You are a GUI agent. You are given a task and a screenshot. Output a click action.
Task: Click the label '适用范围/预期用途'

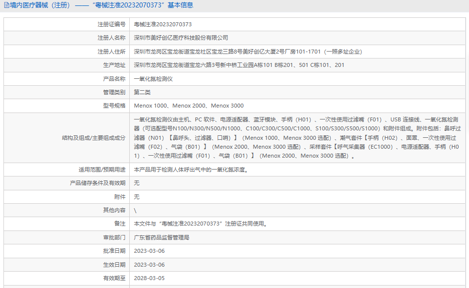pos(102,170)
